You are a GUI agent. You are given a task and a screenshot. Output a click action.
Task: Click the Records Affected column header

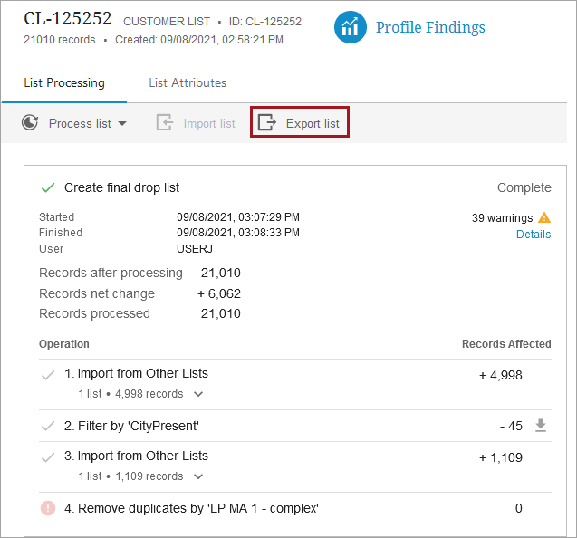pos(506,344)
